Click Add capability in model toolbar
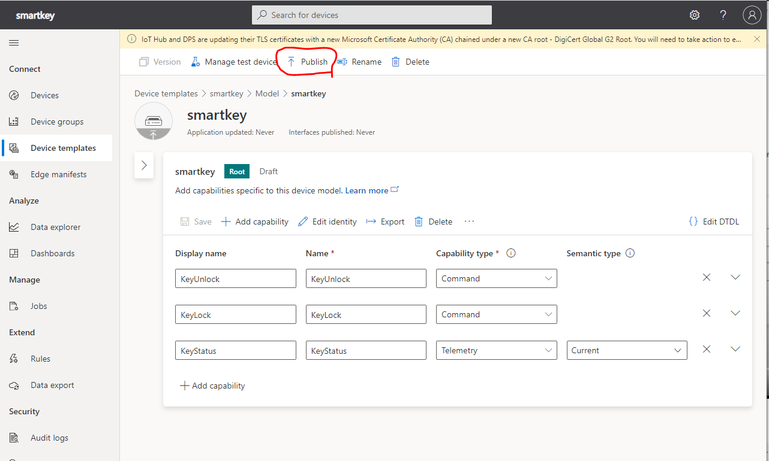This screenshot has height=461, width=769. pyautogui.click(x=255, y=222)
